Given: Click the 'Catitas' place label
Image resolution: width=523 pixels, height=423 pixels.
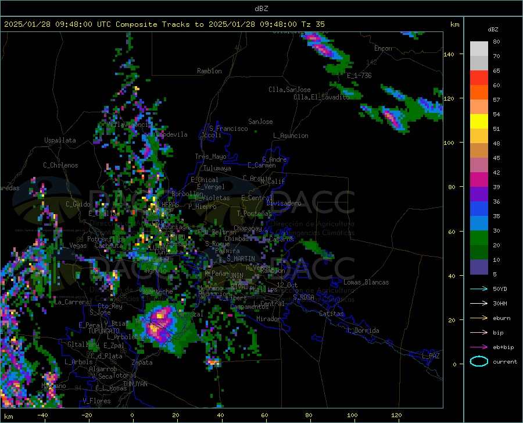Looking at the screenshot, I should tap(331, 314).
